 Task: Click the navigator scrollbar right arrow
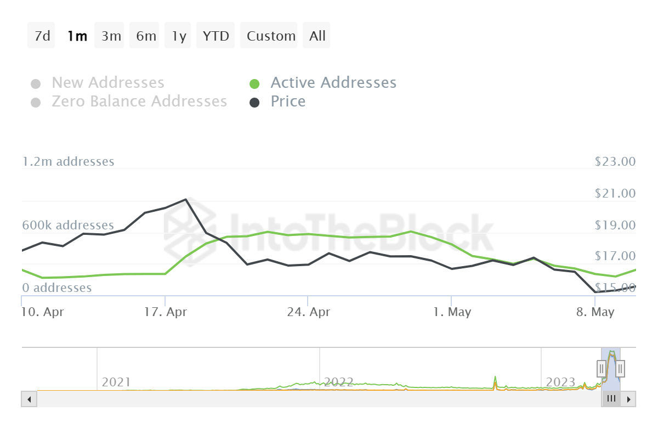pyautogui.click(x=629, y=399)
